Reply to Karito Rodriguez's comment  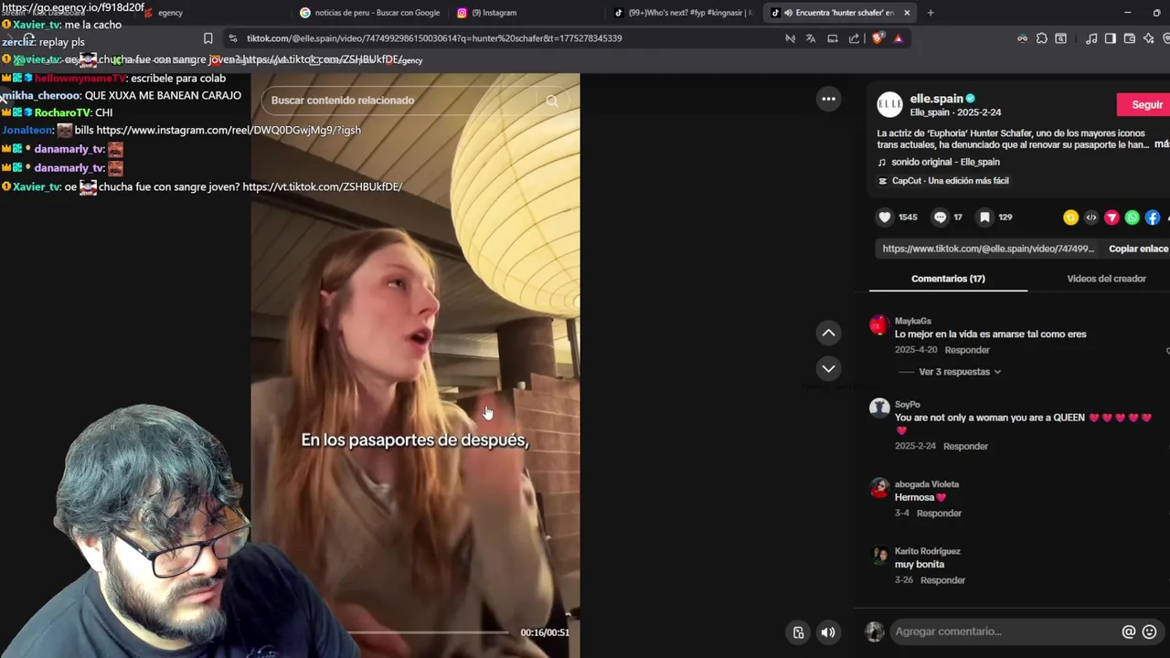tap(942, 580)
